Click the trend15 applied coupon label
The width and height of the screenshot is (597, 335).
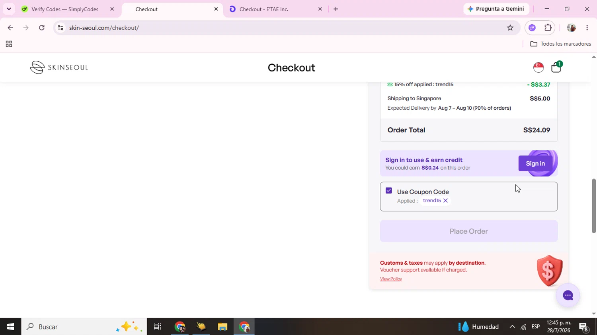pyautogui.click(x=432, y=201)
